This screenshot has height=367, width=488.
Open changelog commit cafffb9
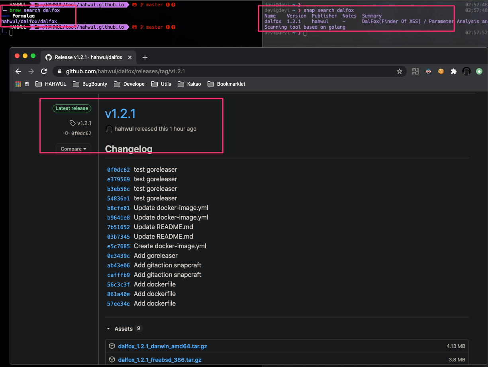118,275
